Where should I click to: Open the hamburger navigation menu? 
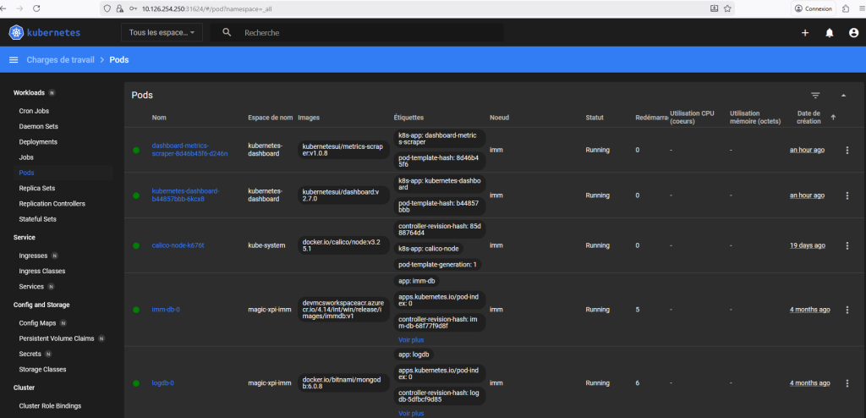coord(14,60)
